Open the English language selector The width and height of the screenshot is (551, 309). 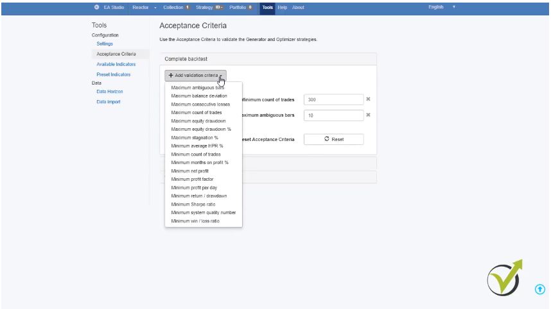pyautogui.click(x=442, y=7)
